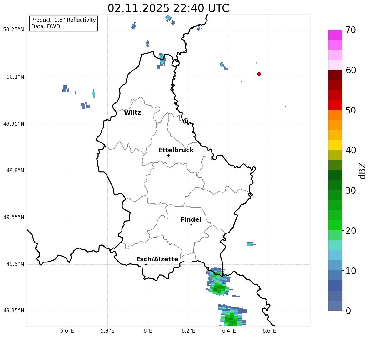Click the colorbar tick label 70

coord(351,30)
